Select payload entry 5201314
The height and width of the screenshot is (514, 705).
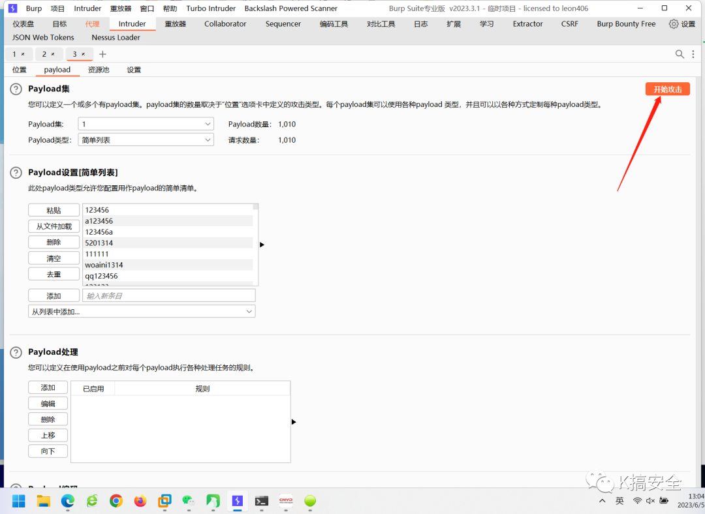click(x=168, y=243)
